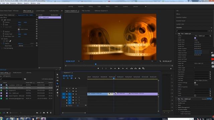Switch to Lumetri Scopes tab
The width and height of the screenshot is (214, 120).
pyautogui.click(x=40, y=11)
